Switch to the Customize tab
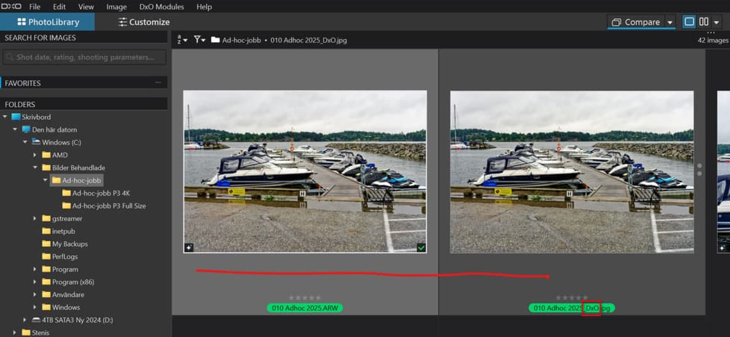This screenshot has width=730, height=337. click(x=144, y=22)
